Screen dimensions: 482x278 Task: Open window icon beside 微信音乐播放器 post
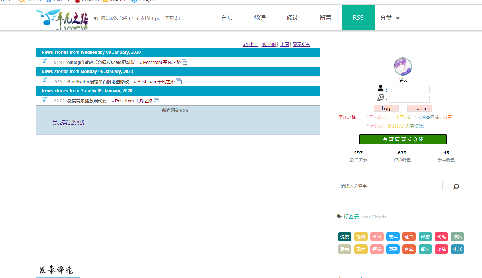point(157,101)
